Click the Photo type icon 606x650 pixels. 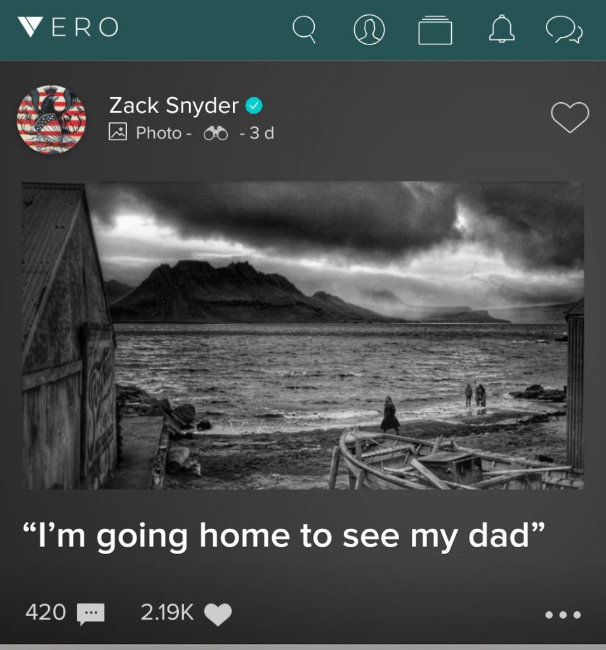coord(118,132)
